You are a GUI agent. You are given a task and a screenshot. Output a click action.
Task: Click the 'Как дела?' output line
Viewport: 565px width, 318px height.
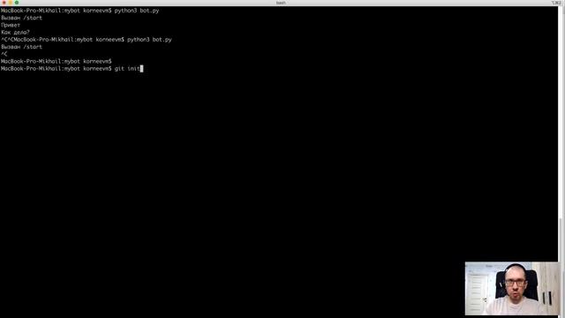15,33
